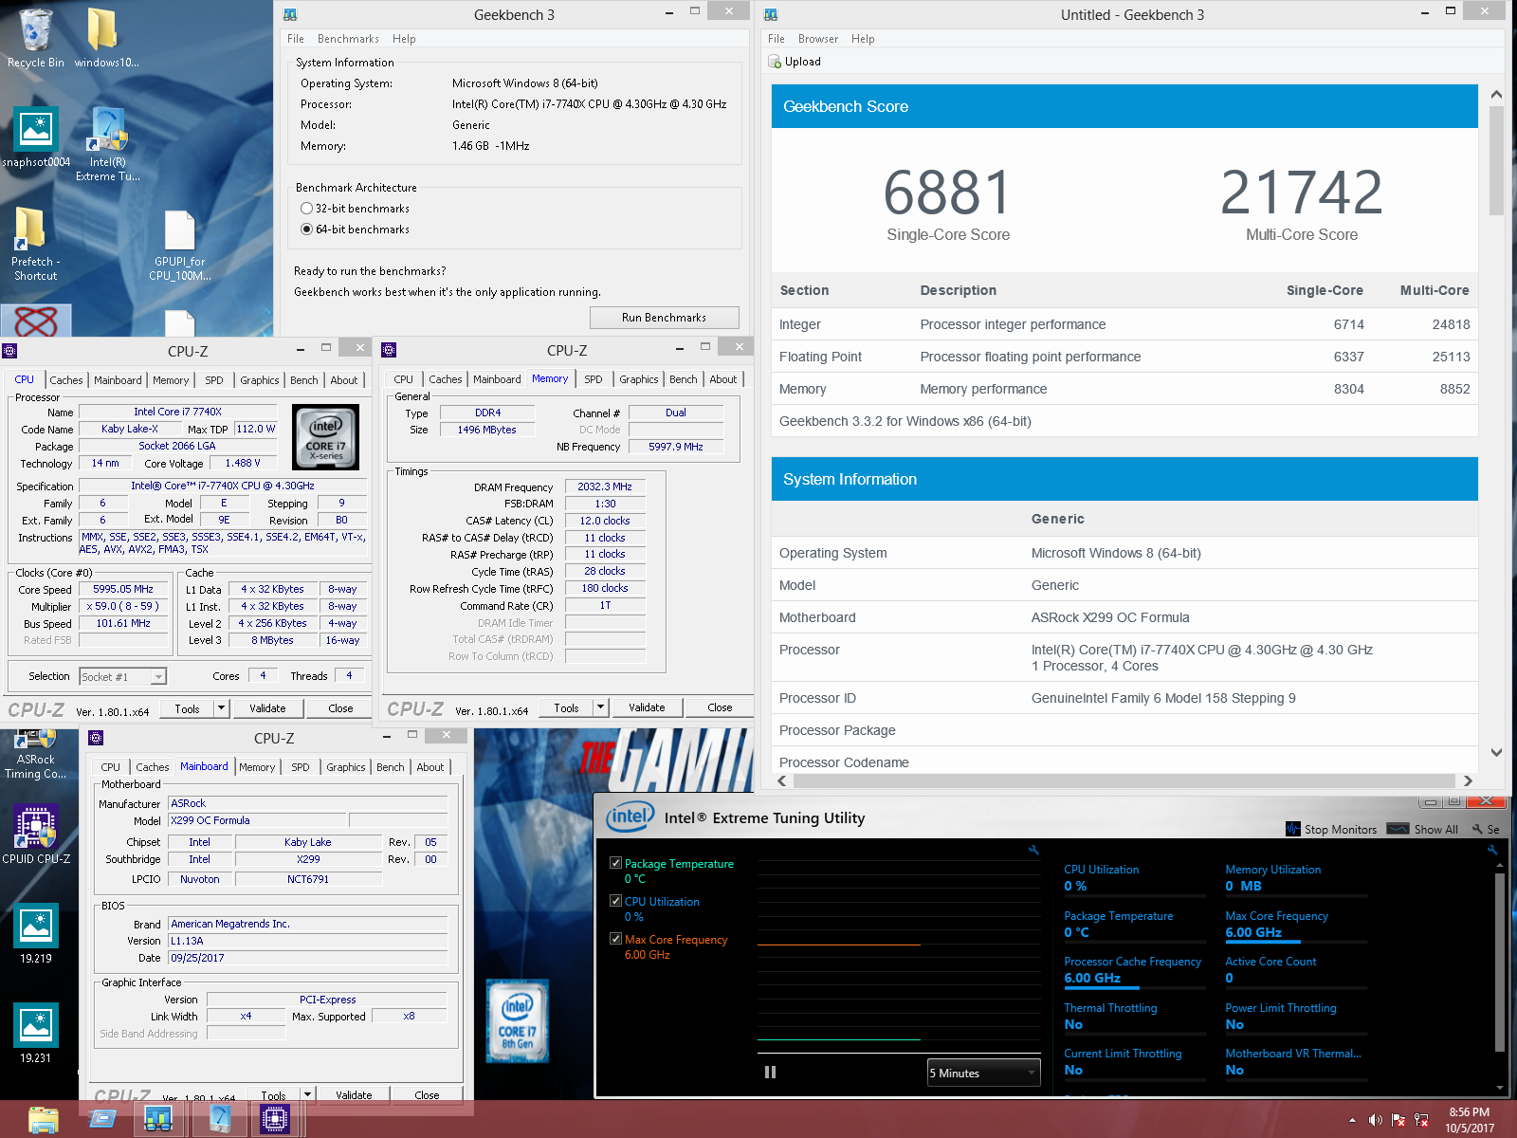This screenshot has width=1517, height=1138.
Task: Open the Browser menu in Untitled Geekbench window
Action: click(817, 39)
